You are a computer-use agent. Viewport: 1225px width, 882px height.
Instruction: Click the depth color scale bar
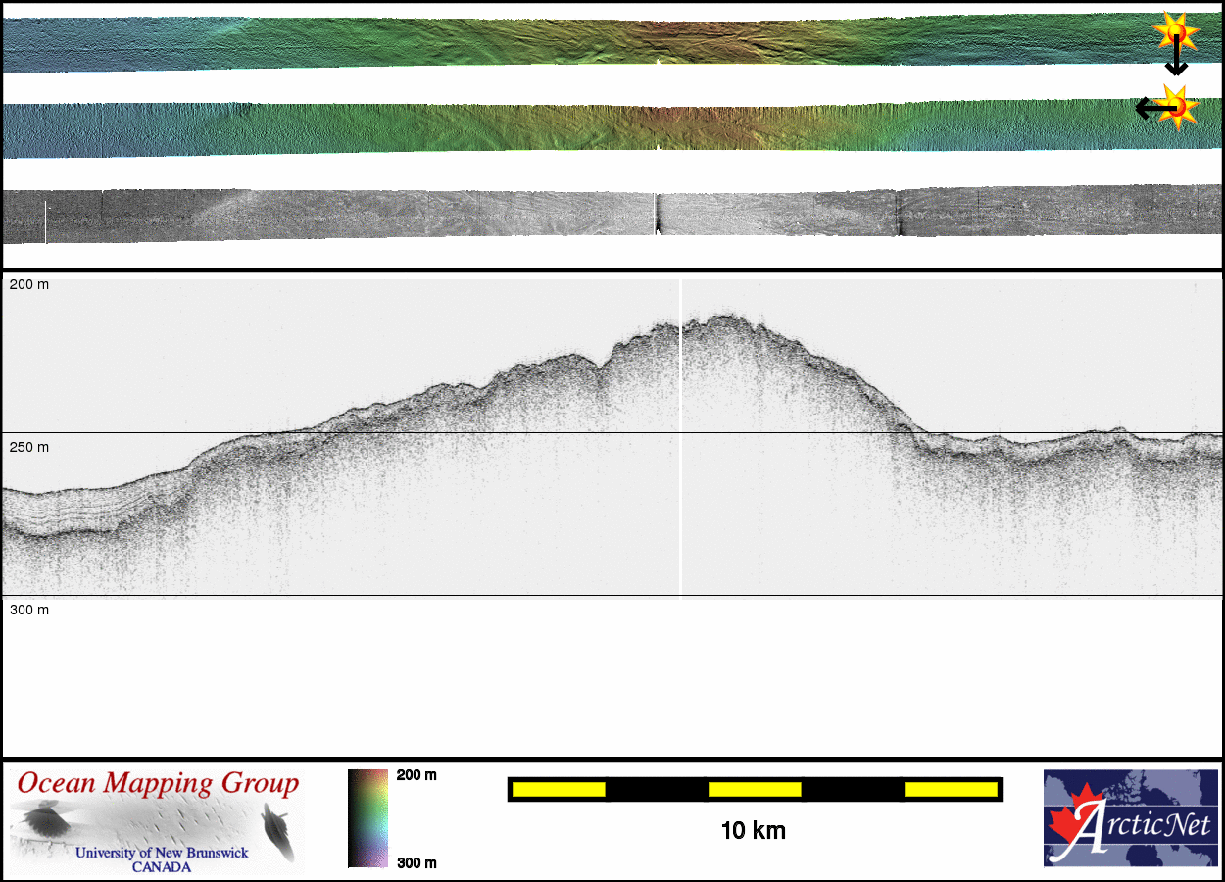[367, 818]
